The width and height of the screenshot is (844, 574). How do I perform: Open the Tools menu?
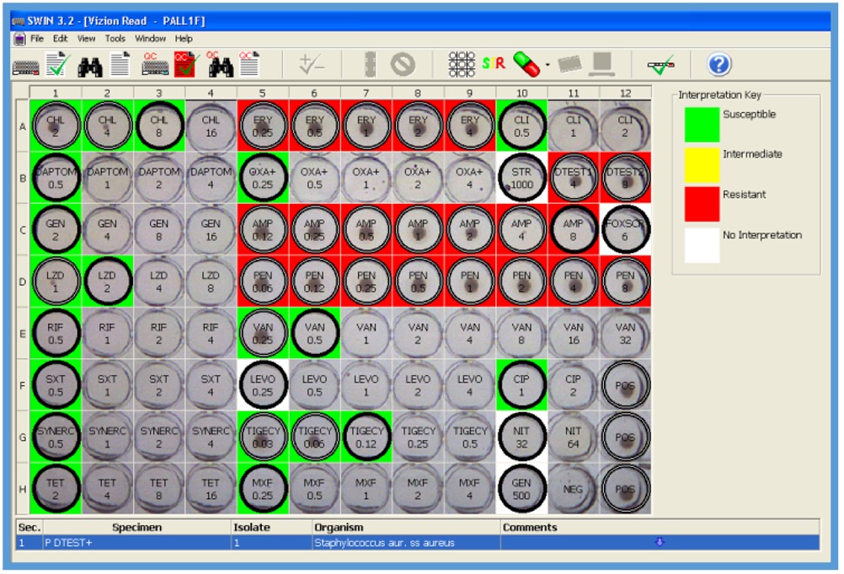point(115,39)
